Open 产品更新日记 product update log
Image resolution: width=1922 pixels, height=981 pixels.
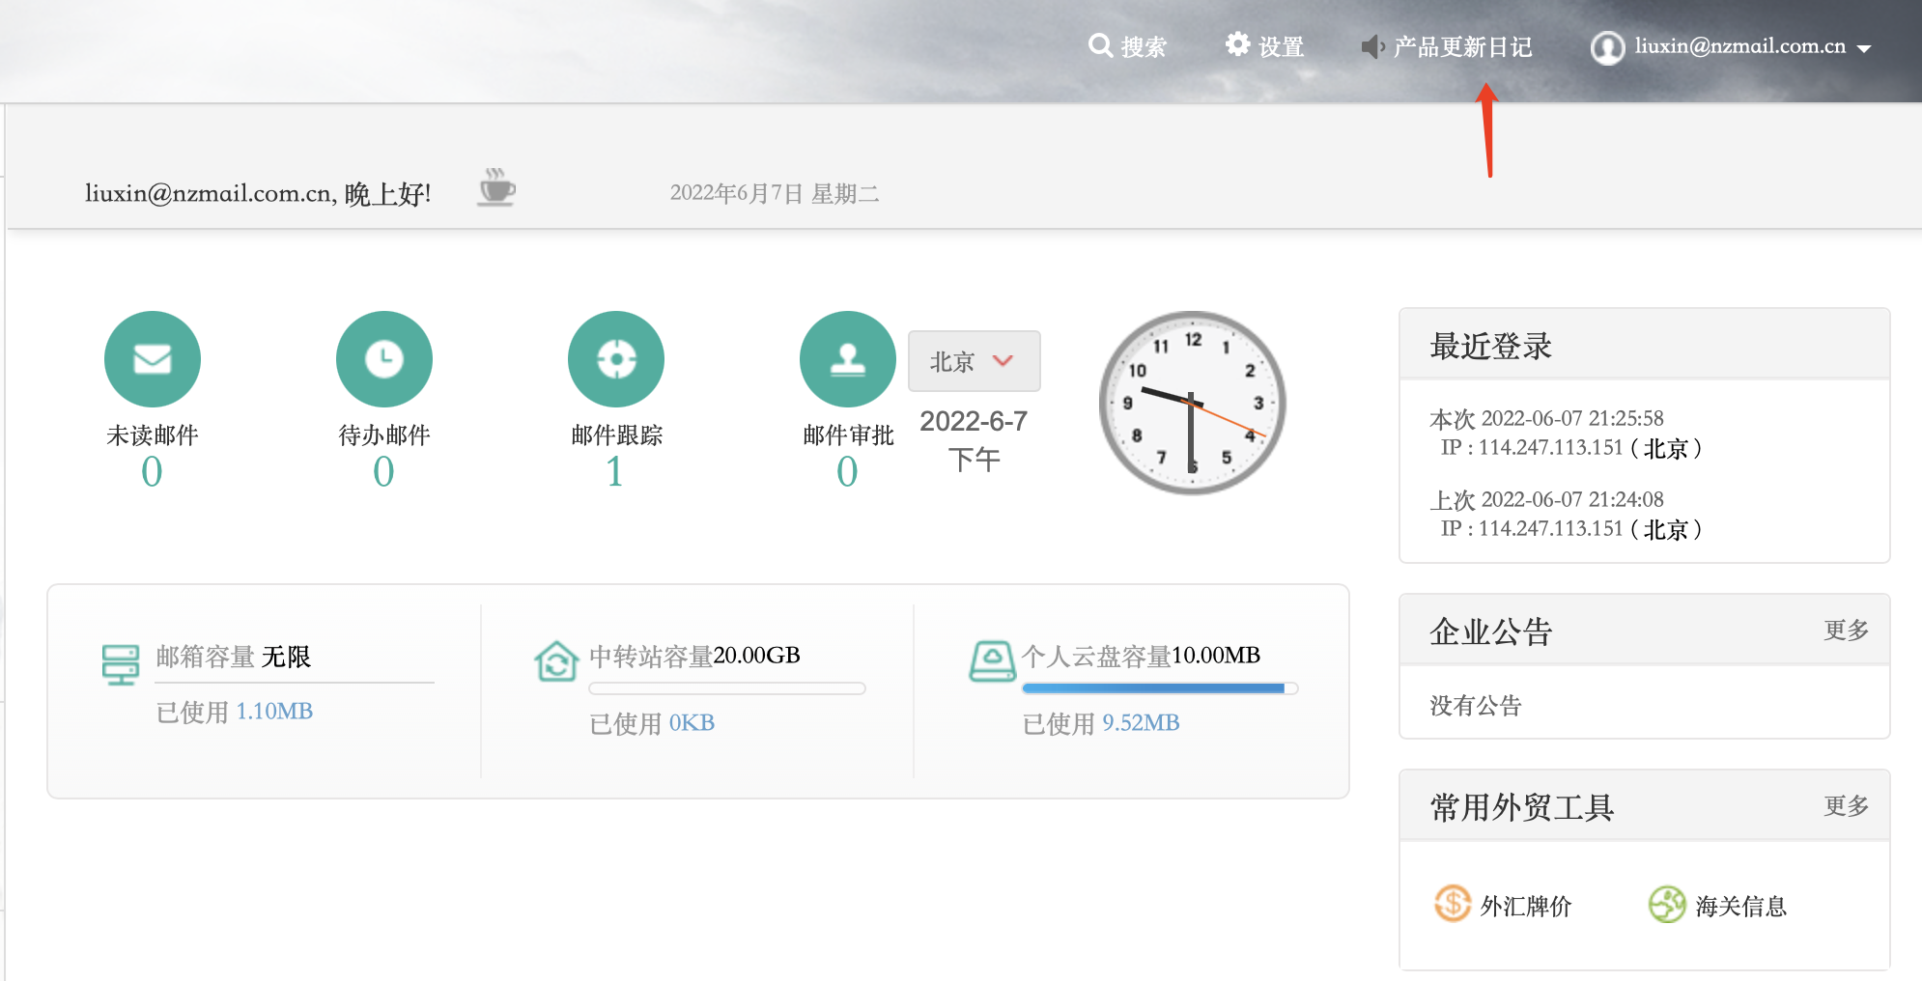pos(1447,46)
